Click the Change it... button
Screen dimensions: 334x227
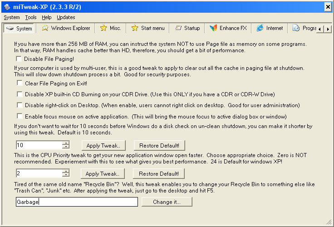tap(167, 202)
